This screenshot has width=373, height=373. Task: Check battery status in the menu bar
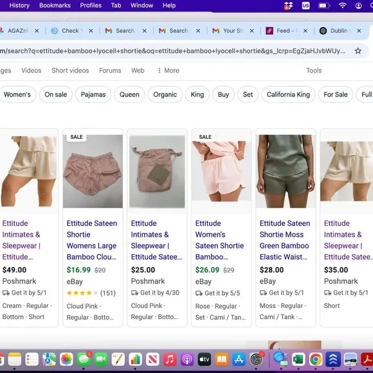point(324,6)
